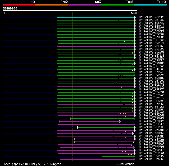
Task: Open the UniRef100_C6TC87 hit label
Action: point(152,20)
